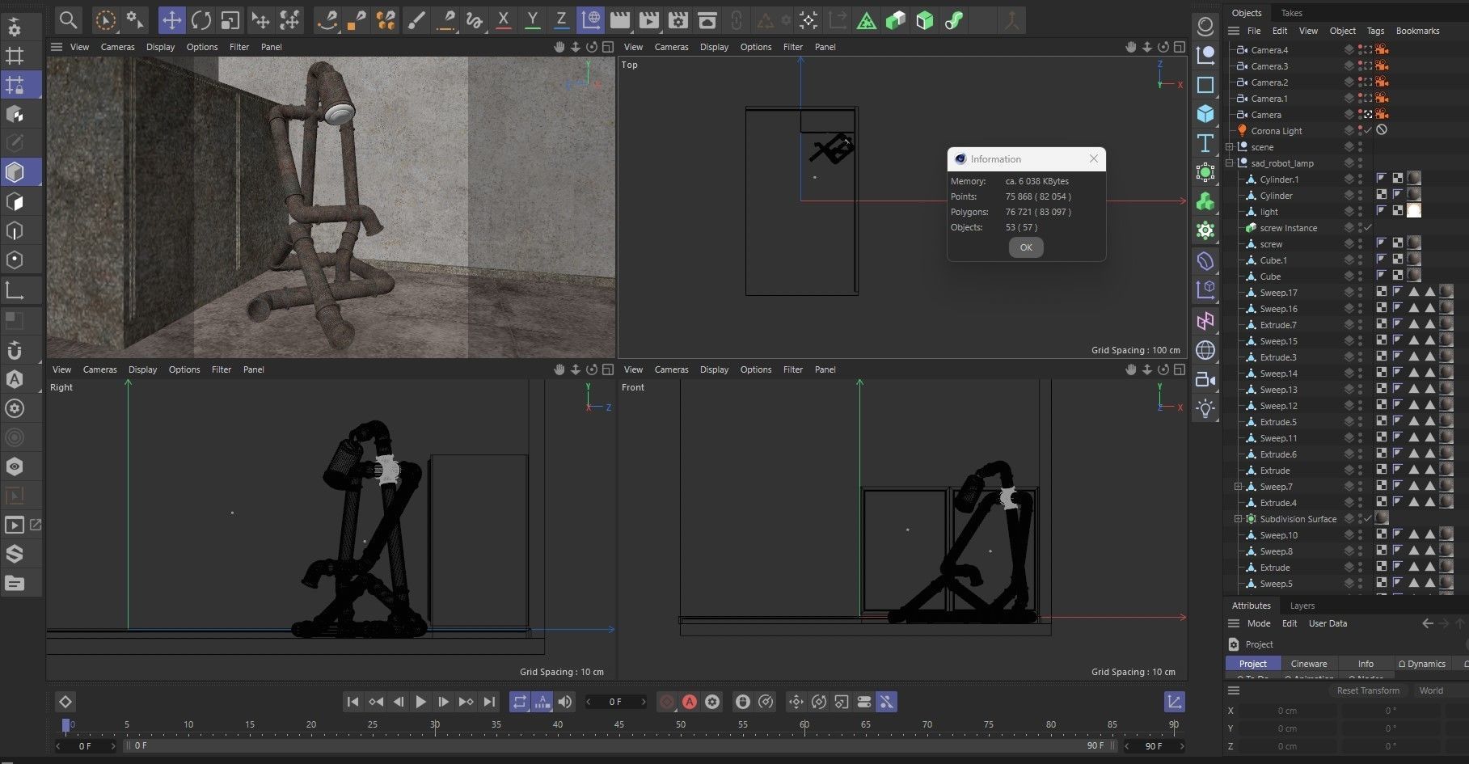Open the Tags menu in Objects manager
1469x764 pixels.
coord(1375,31)
